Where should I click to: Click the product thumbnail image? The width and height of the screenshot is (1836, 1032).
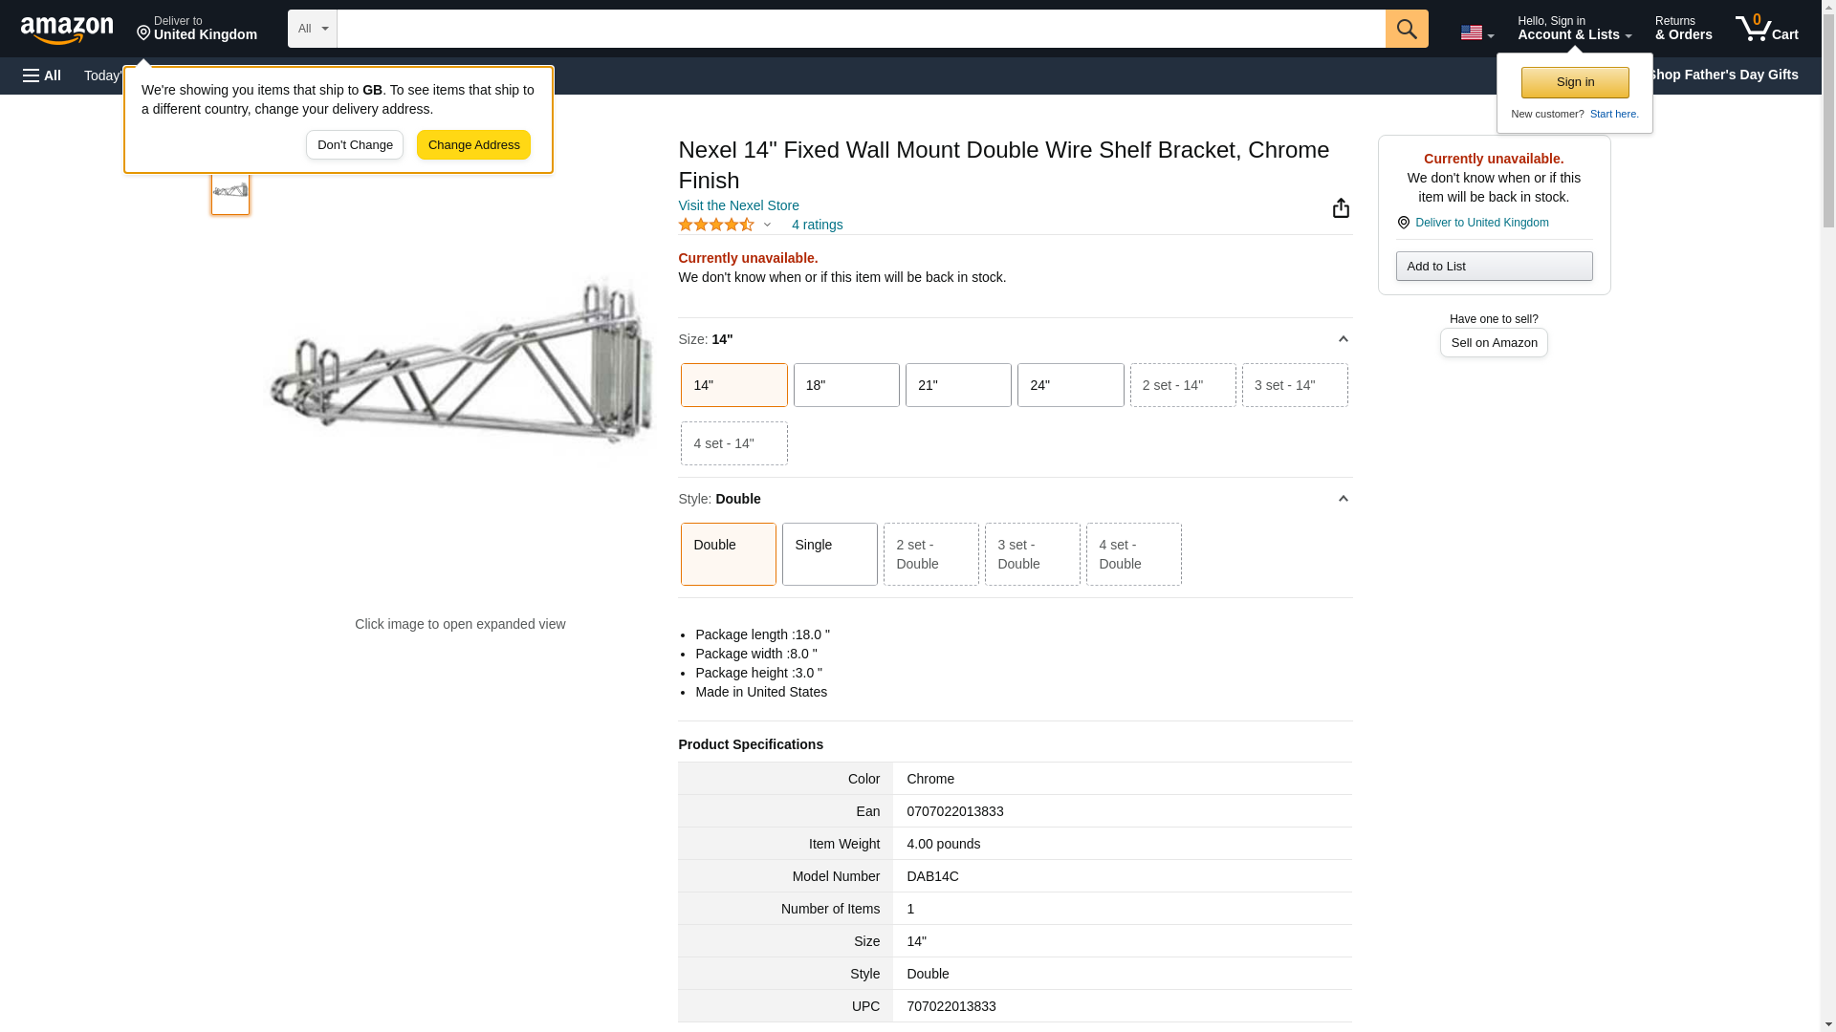(x=230, y=191)
